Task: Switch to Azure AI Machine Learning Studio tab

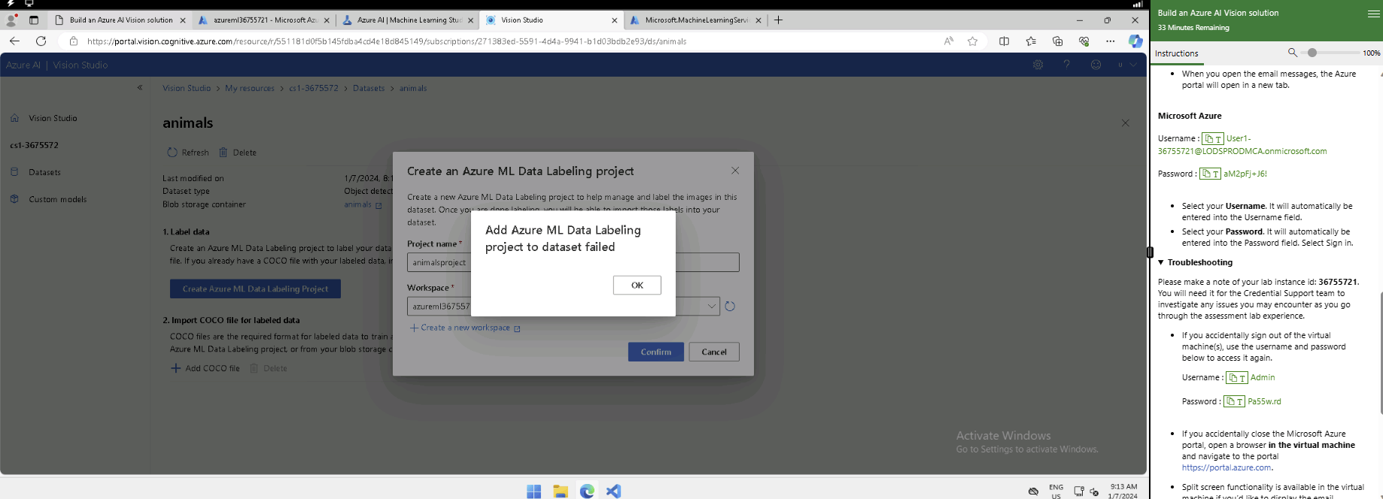Action: [x=407, y=20]
